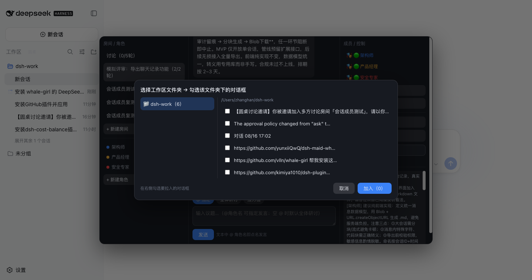Image resolution: width=532 pixels, height=280 pixels.
Task: Click the 在右侧勾选要拉入的对话框 hint text
Action: (x=165, y=188)
